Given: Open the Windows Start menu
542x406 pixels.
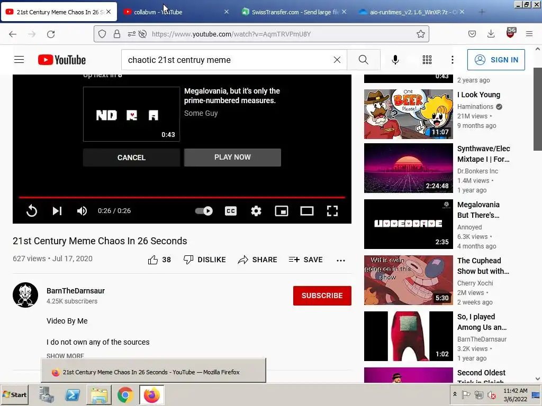Looking at the screenshot, I should tap(15, 394).
